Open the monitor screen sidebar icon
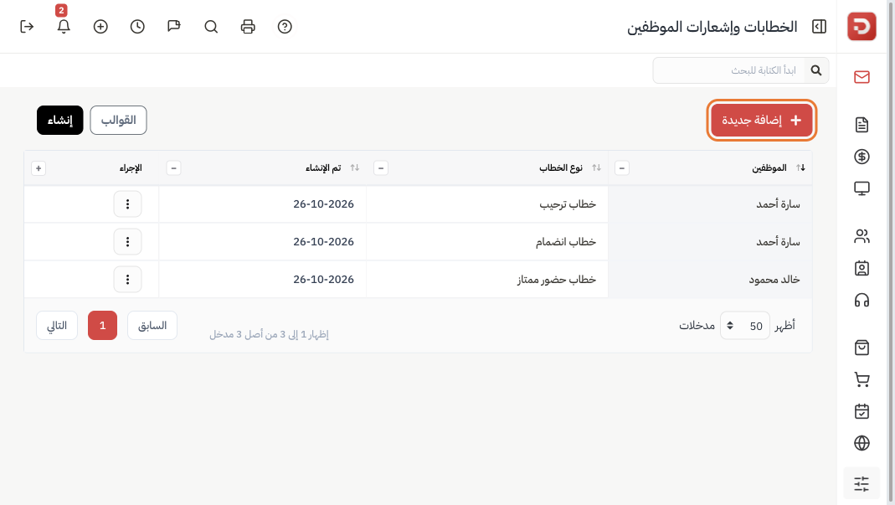Image resolution: width=895 pixels, height=505 pixels. [862, 188]
